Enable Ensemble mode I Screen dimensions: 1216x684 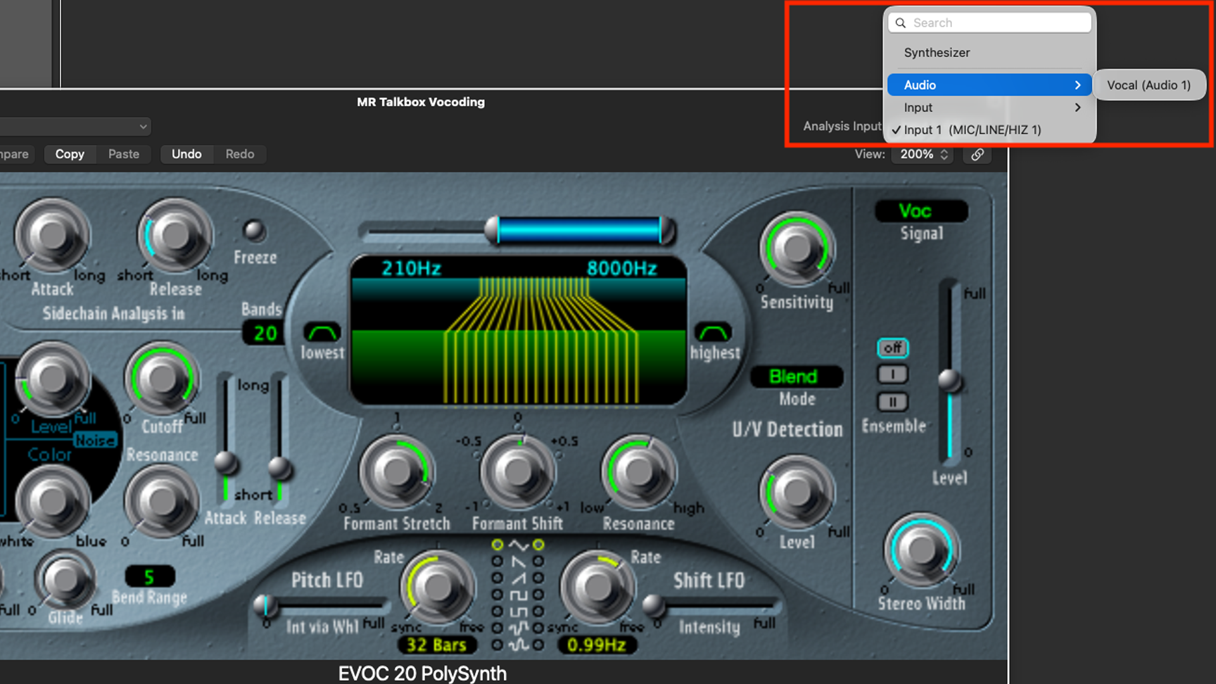[x=893, y=374]
